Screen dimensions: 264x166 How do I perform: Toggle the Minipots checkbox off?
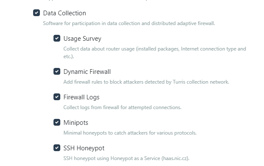click(57, 122)
